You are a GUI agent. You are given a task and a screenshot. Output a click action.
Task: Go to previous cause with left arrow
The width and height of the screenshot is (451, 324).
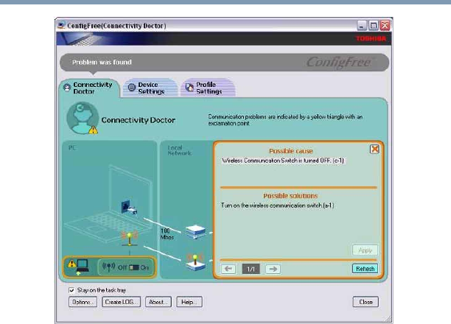click(x=228, y=269)
